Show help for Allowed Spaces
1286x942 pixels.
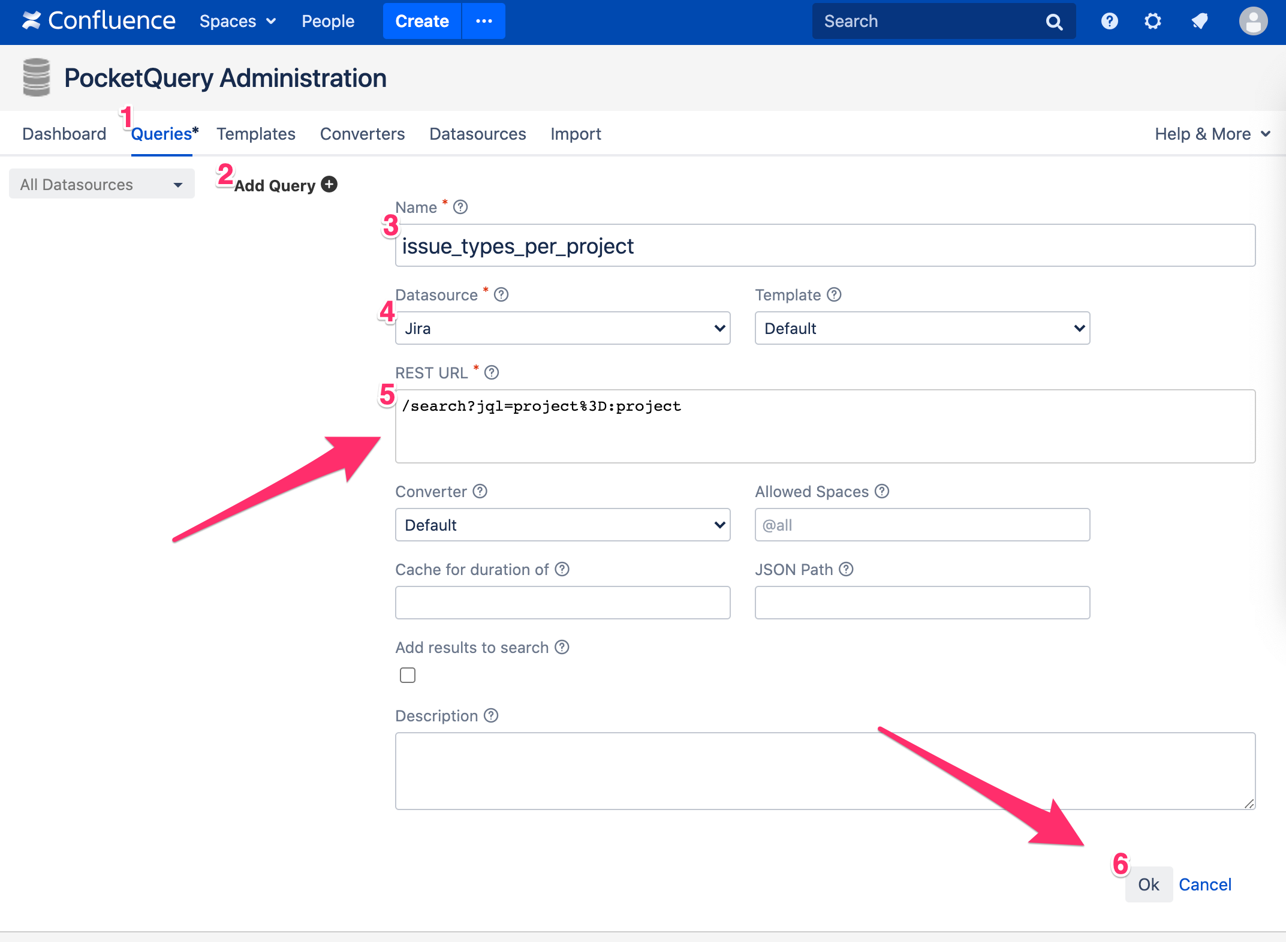[x=882, y=491]
